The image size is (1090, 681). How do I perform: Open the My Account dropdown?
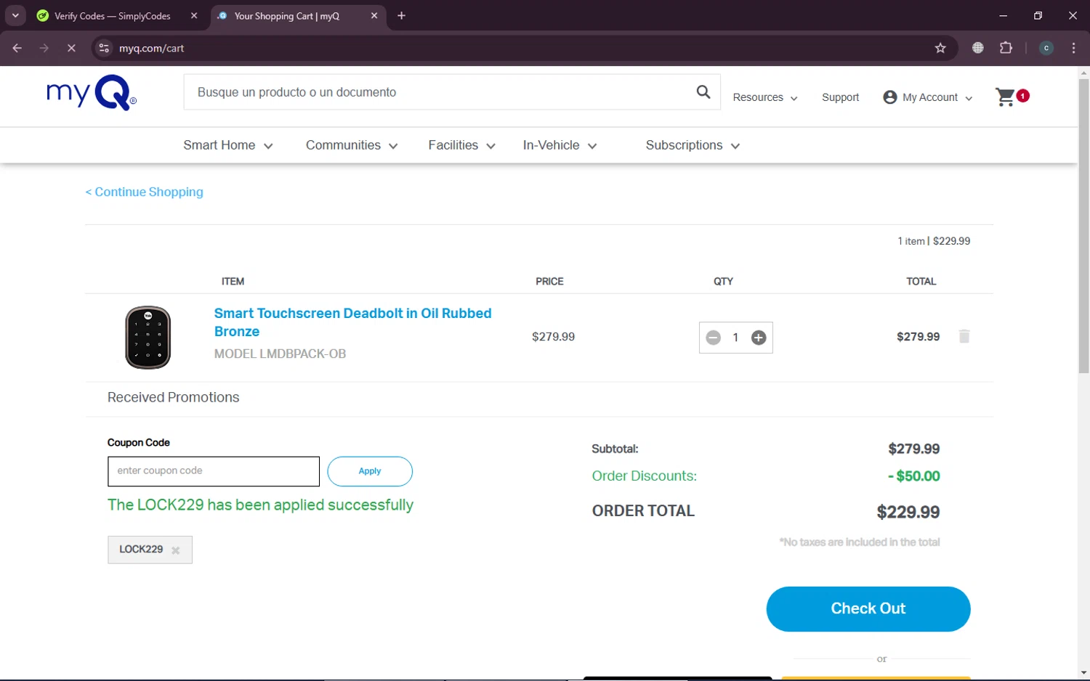927,97
